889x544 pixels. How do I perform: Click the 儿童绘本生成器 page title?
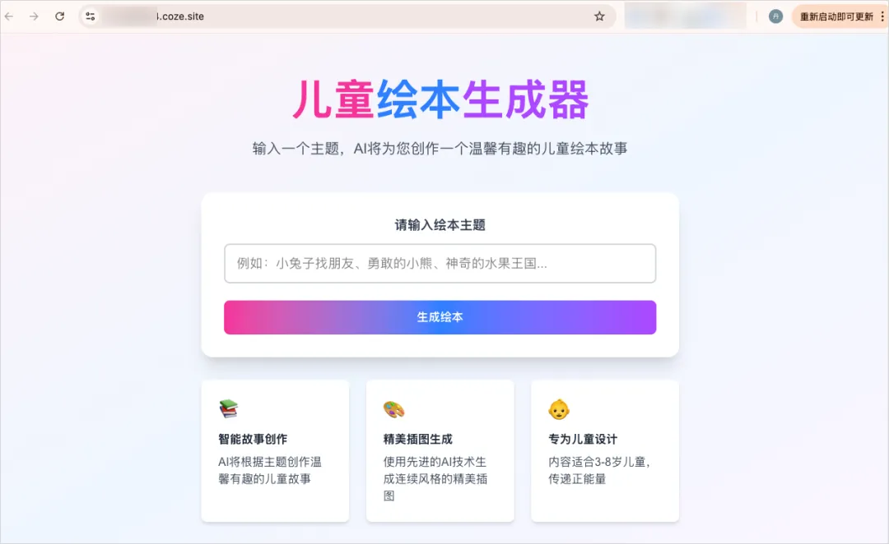pyautogui.click(x=440, y=99)
